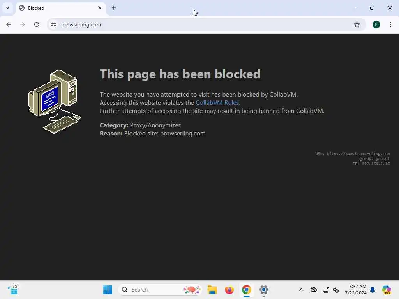The image size is (399, 299).
Task: Click the retro computer illustration
Action: click(x=54, y=102)
